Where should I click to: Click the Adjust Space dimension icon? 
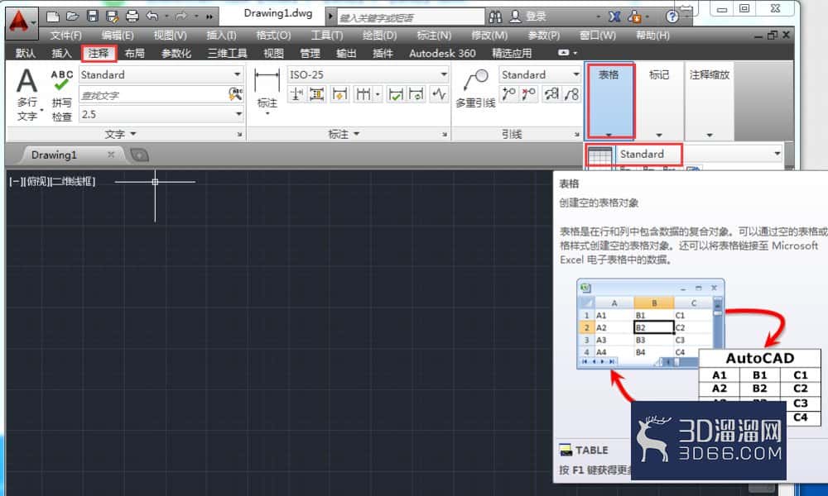tap(317, 94)
